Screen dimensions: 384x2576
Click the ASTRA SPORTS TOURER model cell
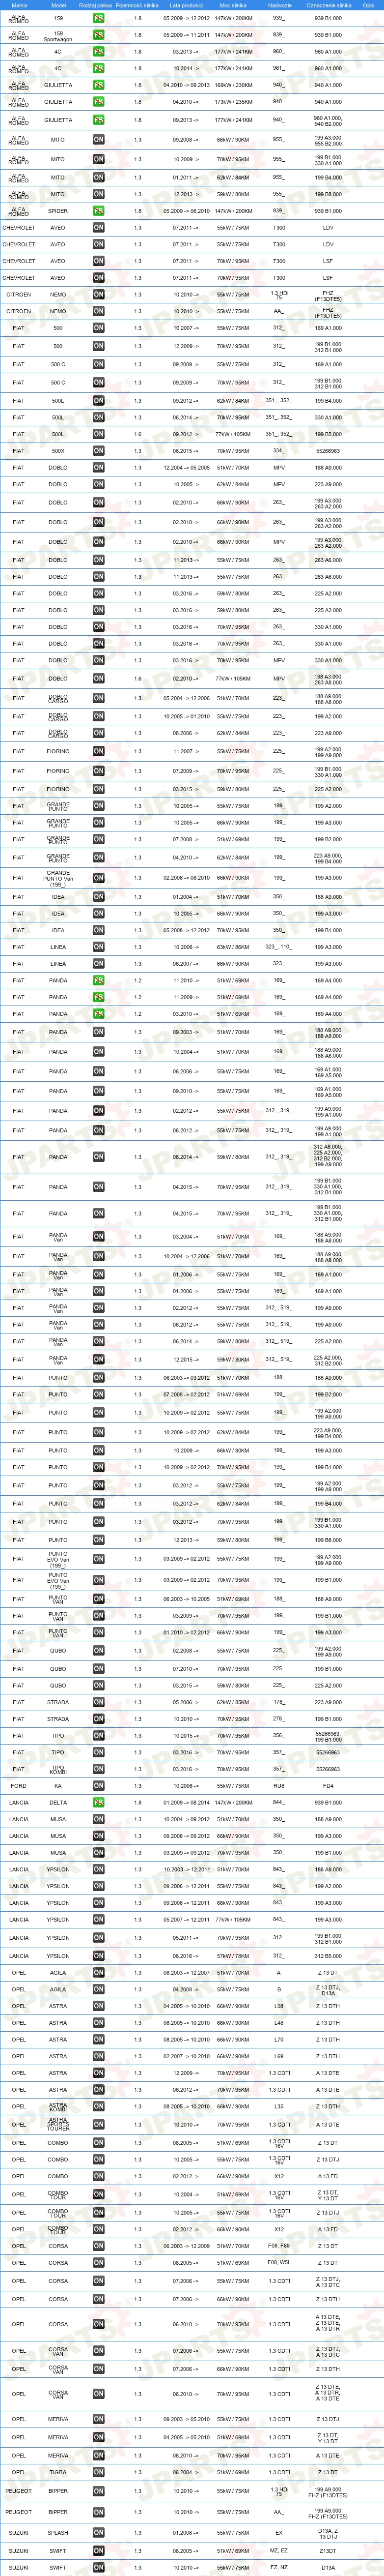58,2125
